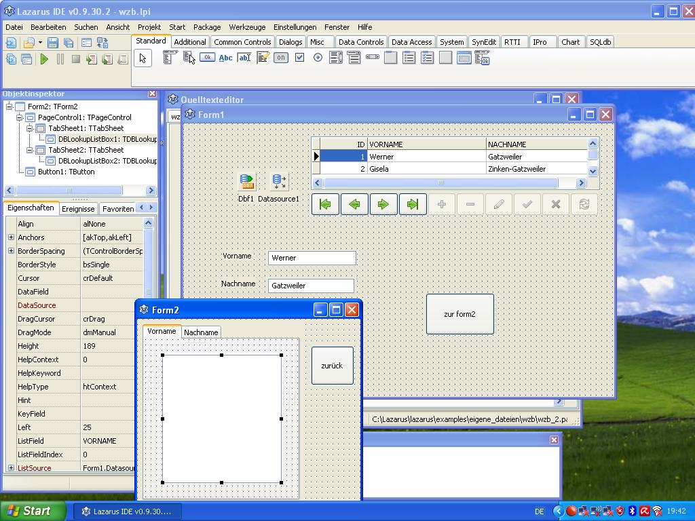The width and height of the screenshot is (695, 521).
Task: Jump to first record in DBNavigator
Action: (325, 204)
